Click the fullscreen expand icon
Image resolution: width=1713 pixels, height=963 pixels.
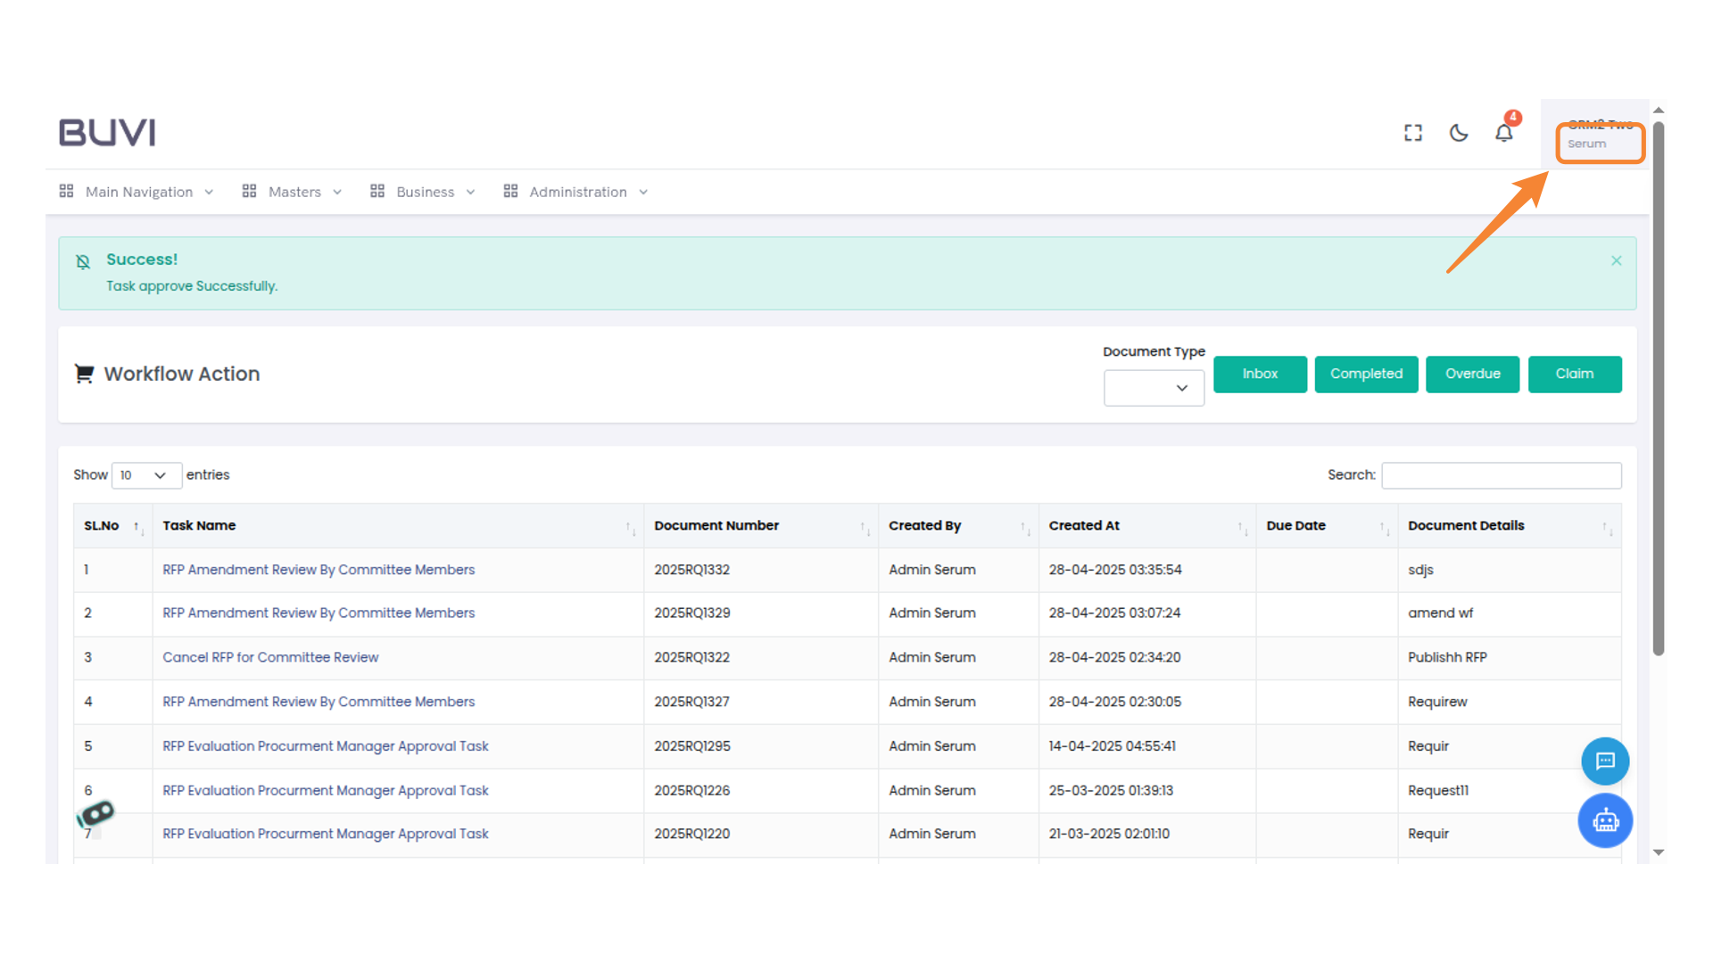[1412, 133]
